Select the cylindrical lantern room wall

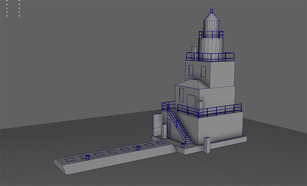pos(211,46)
